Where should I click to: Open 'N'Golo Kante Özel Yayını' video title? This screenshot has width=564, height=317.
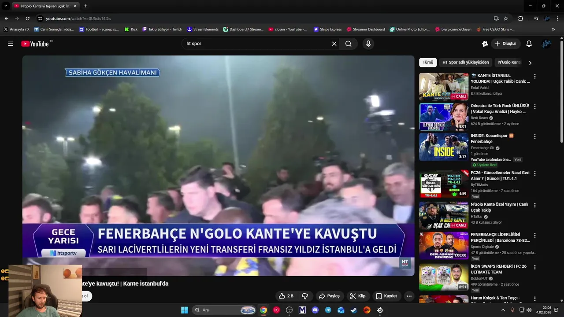pyautogui.click(x=499, y=207)
